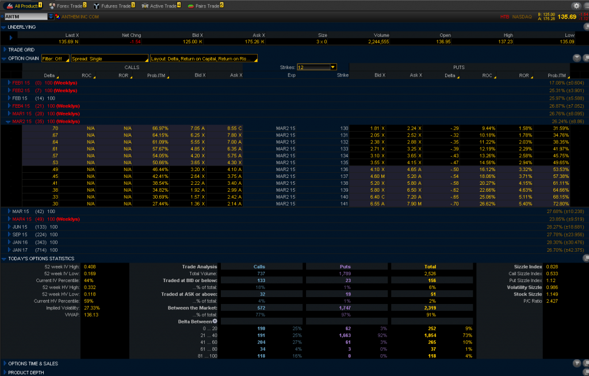Expand the JUN 15 expiration row
The width and height of the screenshot is (589, 376).
9,227
